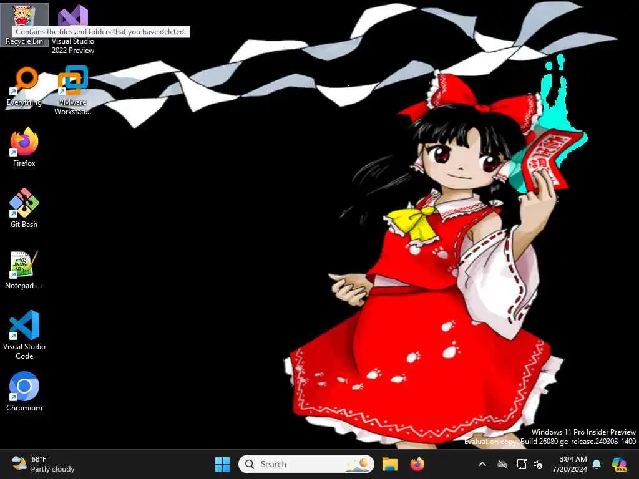Image resolution: width=639 pixels, height=479 pixels.
Task: Select the Visual Studio Code shortcut
Action: click(24, 335)
